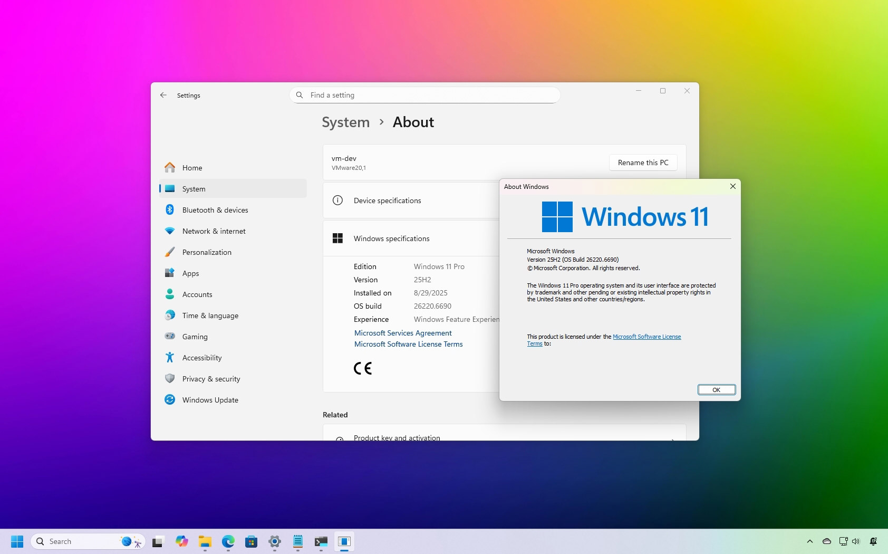
Task: Select Accessibility in the sidebar
Action: click(201, 358)
